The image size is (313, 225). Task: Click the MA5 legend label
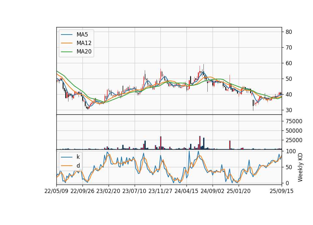82,35
